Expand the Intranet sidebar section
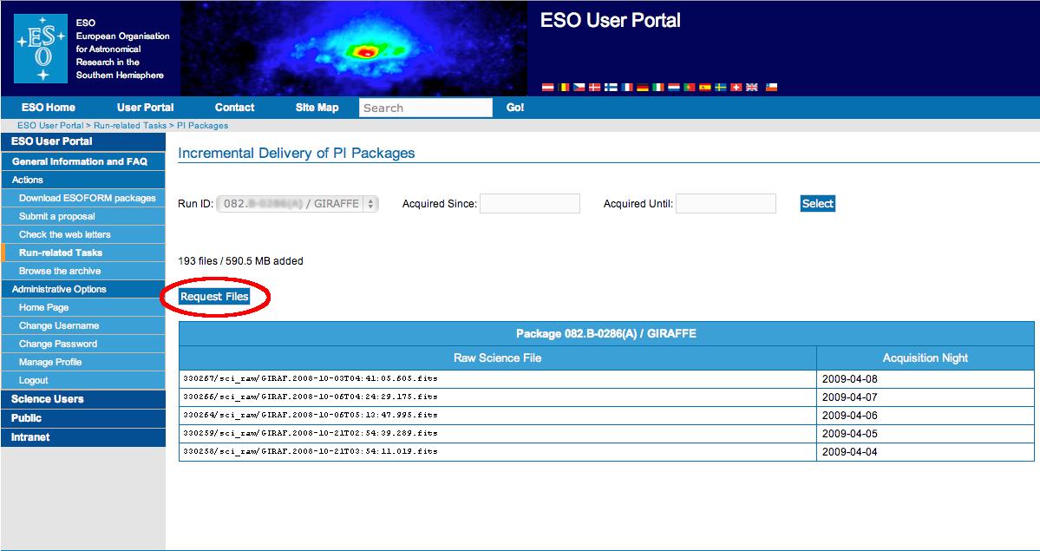The width and height of the screenshot is (1040, 551). click(30, 437)
